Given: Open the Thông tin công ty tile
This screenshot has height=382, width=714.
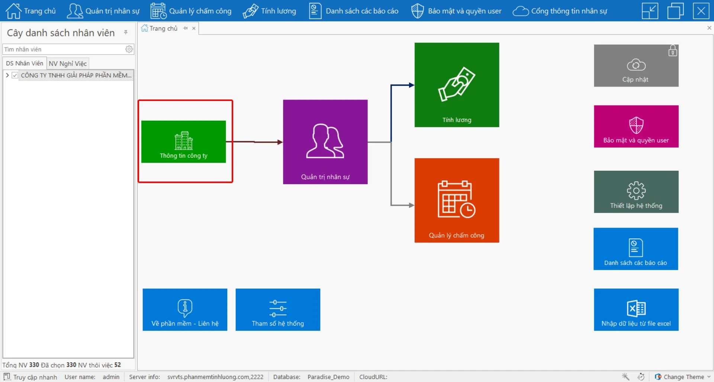Looking at the screenshot, I should 183,141.
